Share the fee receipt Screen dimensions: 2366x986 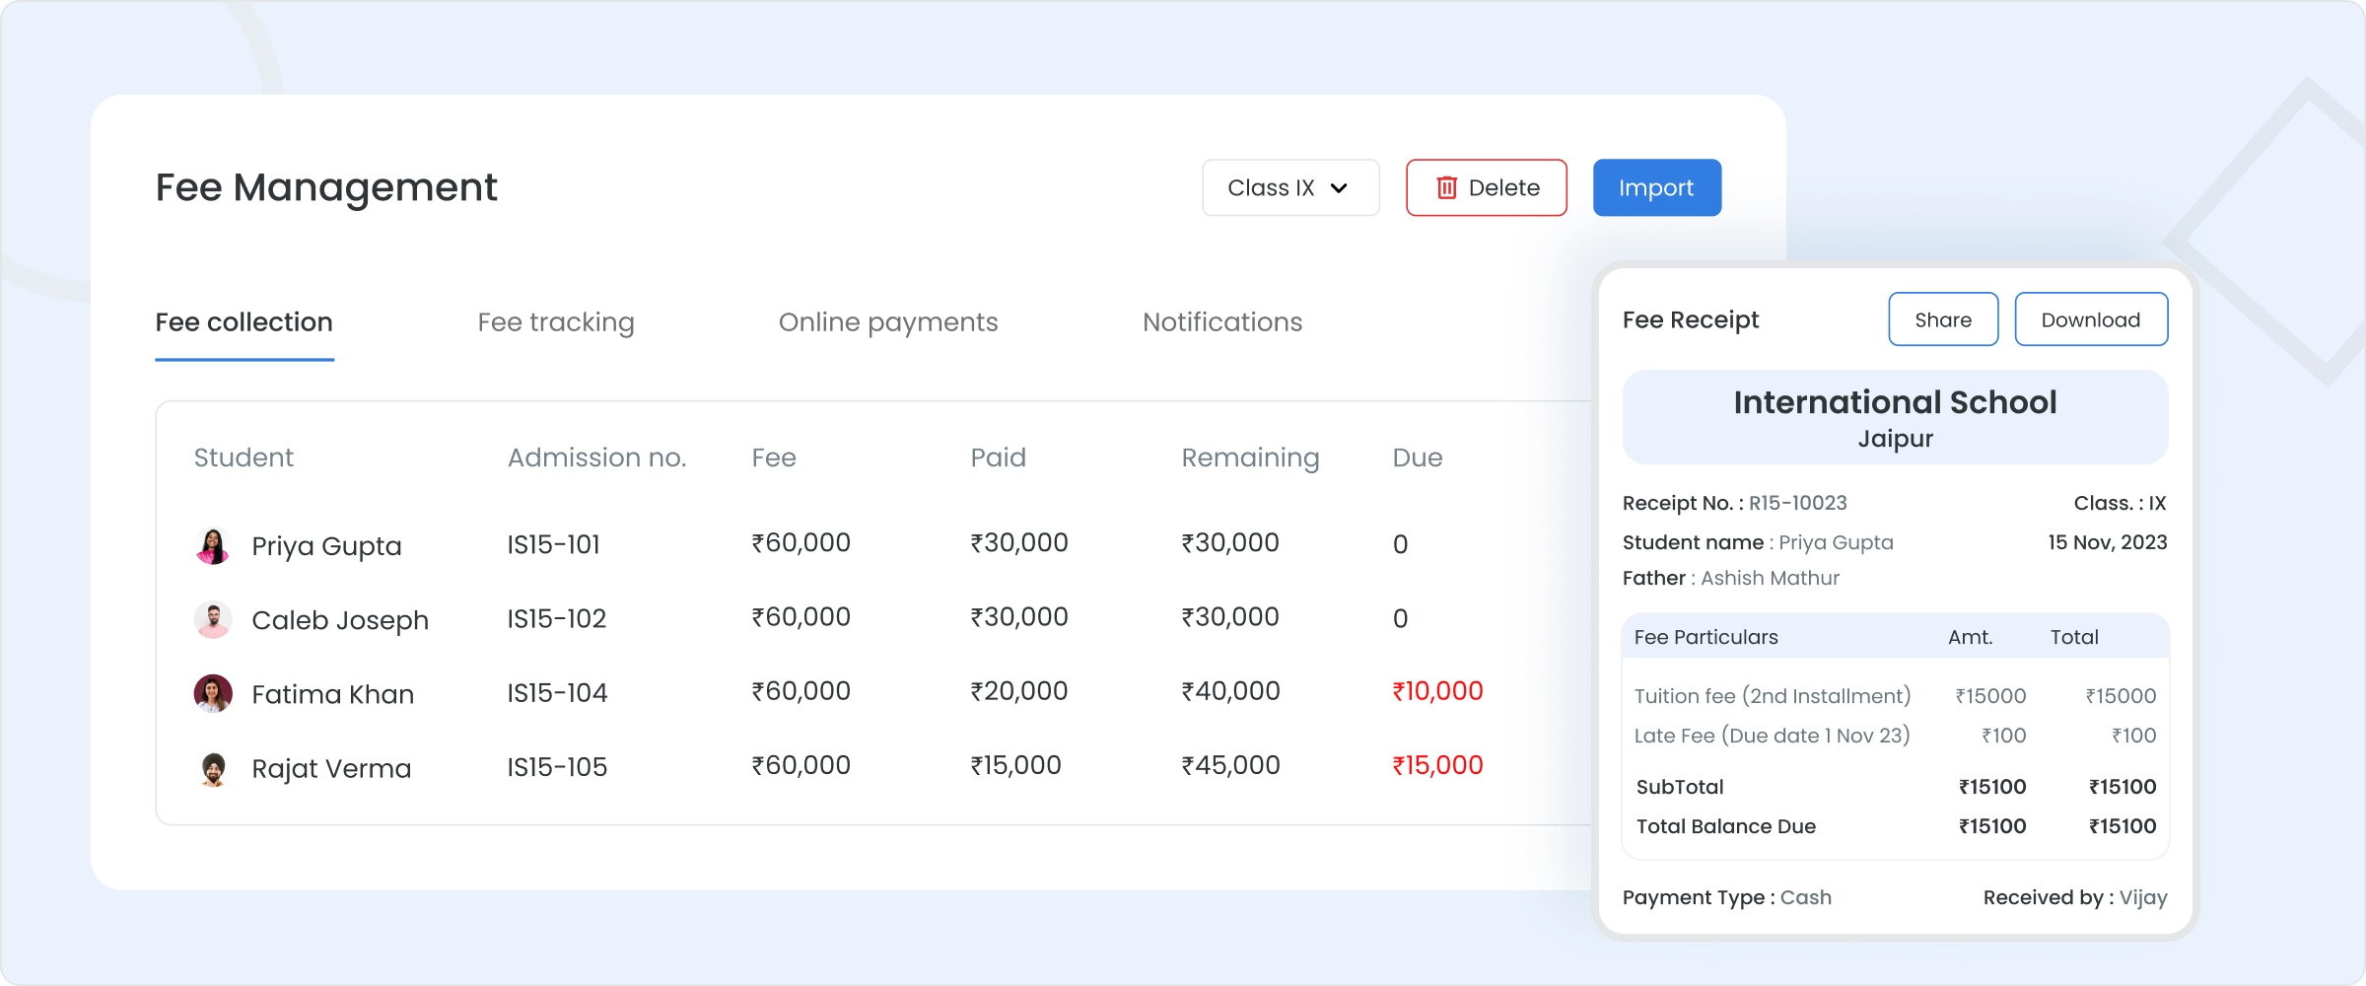pyautogui.click(x=1942, y=318)
